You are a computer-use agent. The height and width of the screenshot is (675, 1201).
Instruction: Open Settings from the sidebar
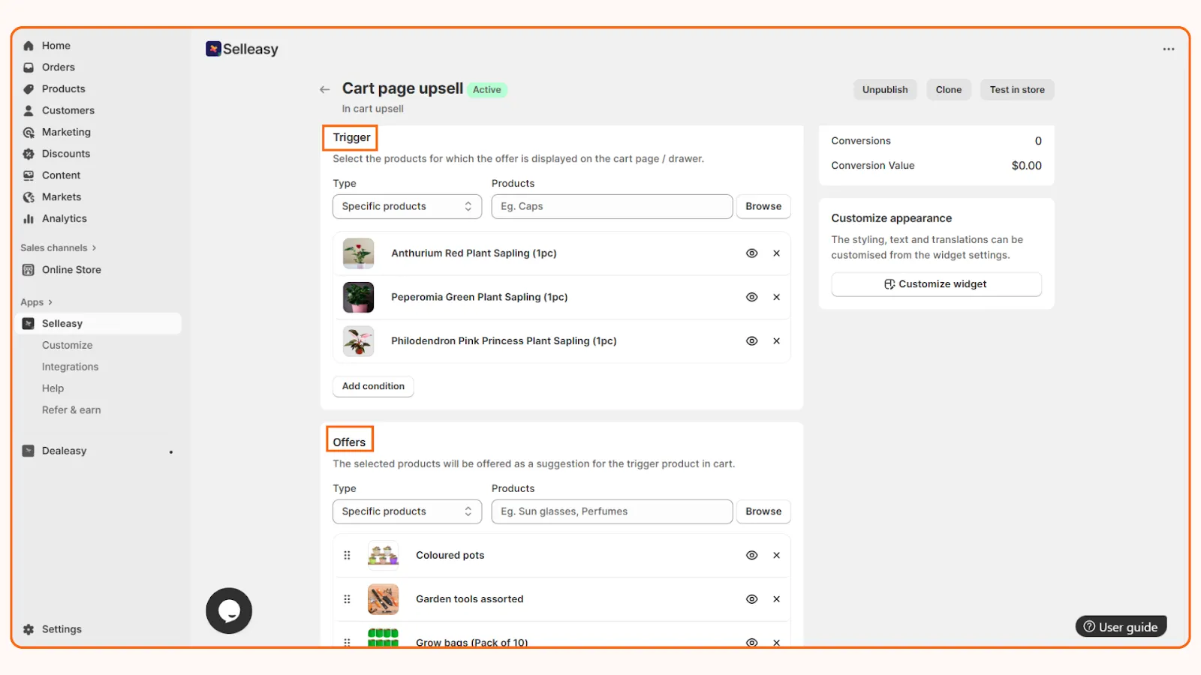coord(61,628)
